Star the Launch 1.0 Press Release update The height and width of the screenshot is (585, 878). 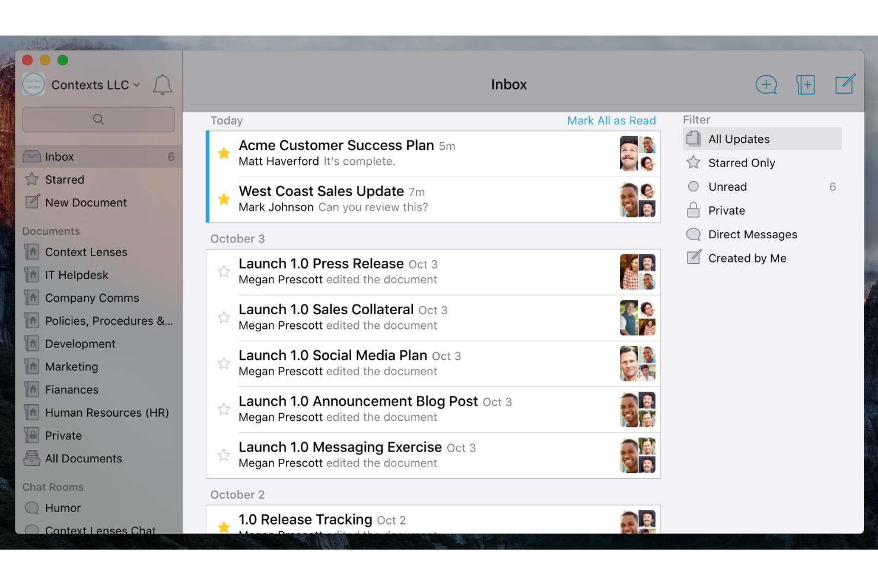[x=224, y=271]
